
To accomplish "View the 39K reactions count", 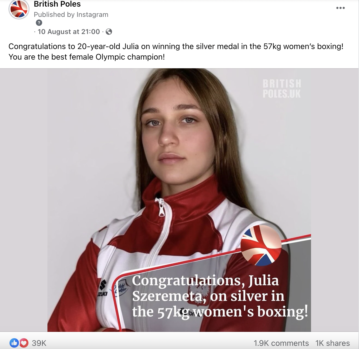I will pos(39,343).
